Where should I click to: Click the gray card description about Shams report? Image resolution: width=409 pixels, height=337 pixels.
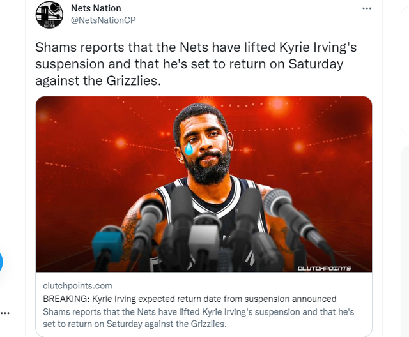point(199,318)
